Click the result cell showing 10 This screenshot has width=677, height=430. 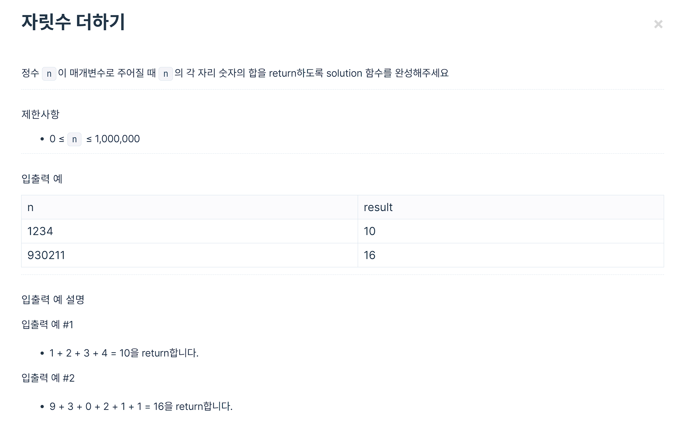[x=511, y=231]
